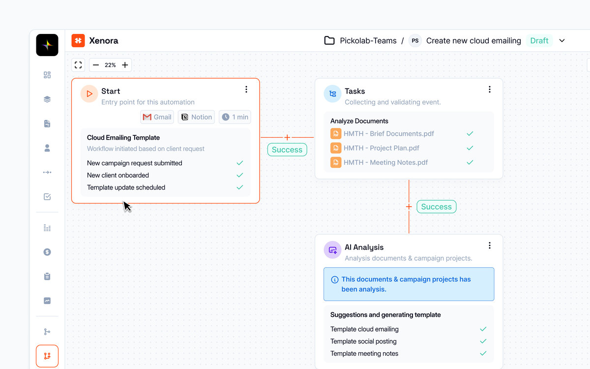Open the Pickolab-Teams breadcrumb
The width and height of the screenshot is (590, 369).
(368, 41)
